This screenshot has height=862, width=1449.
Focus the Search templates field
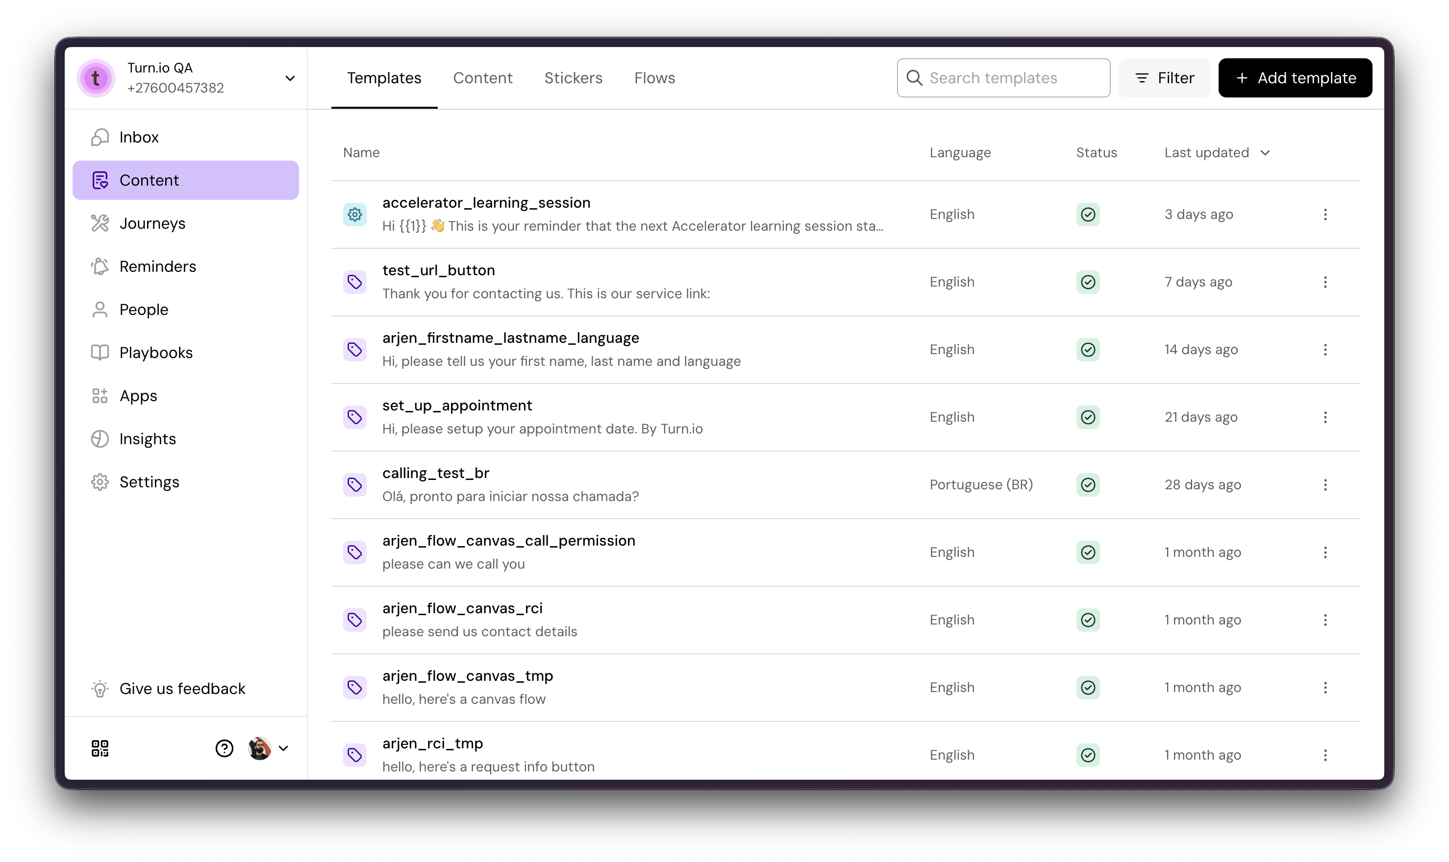point(1003,78)
